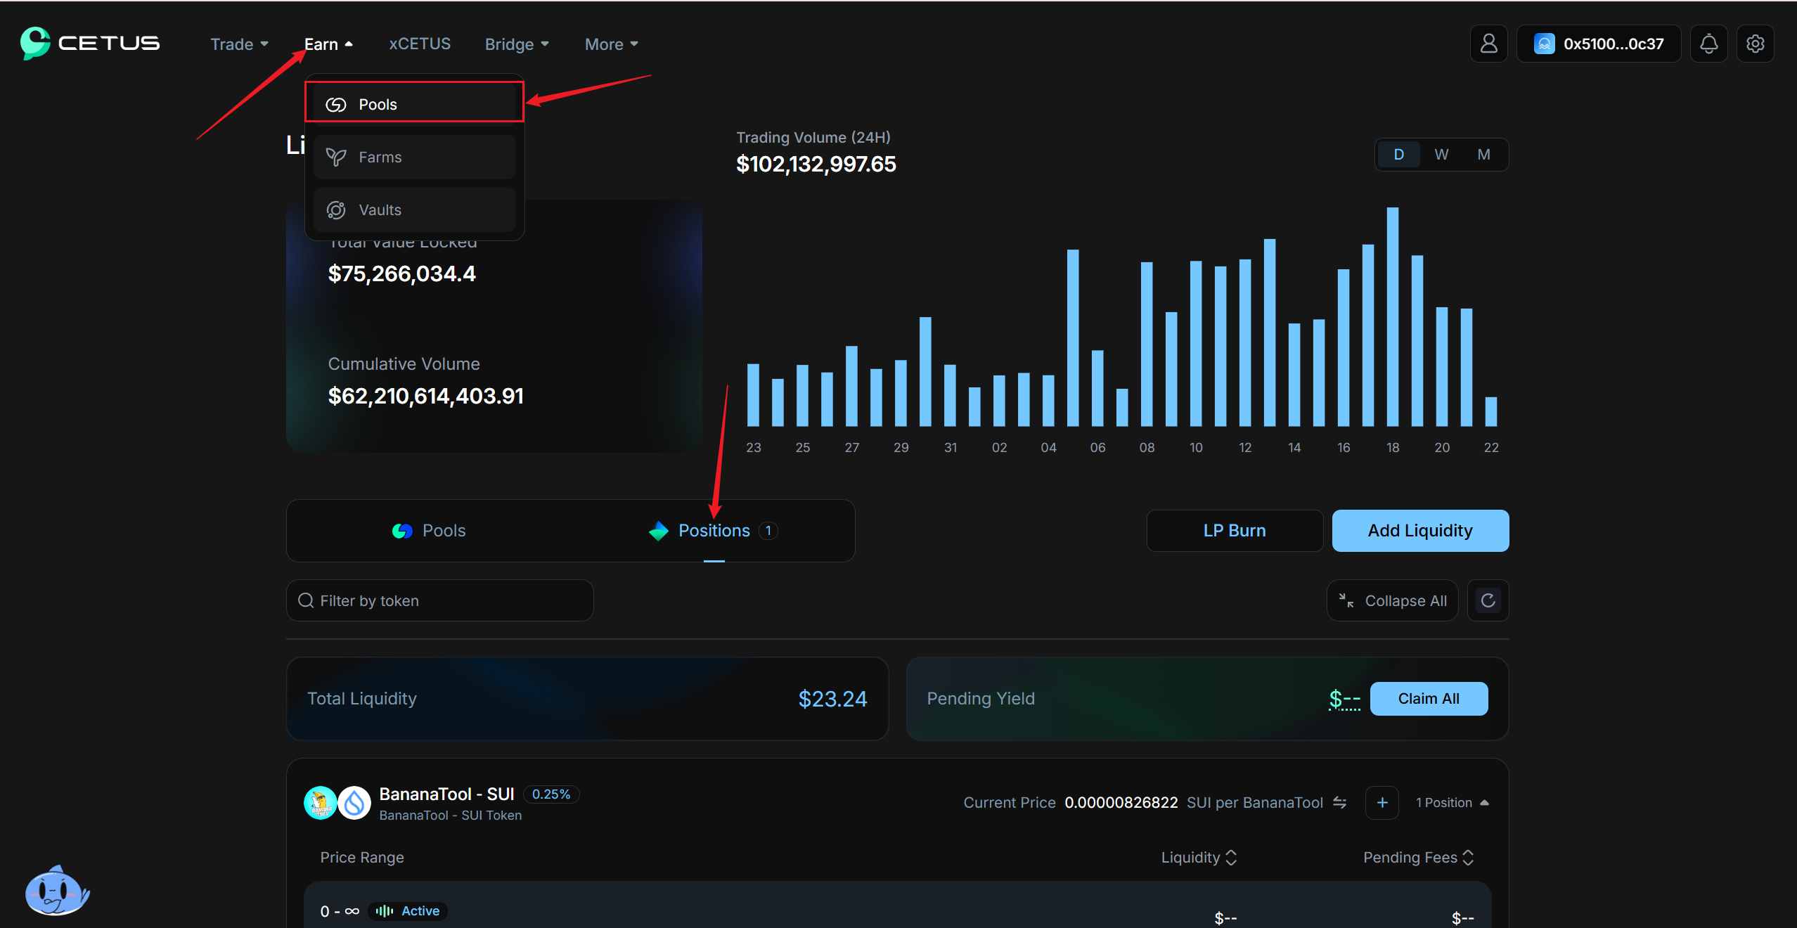Switch chart to monthly M view
This screenshot has width=1797, height=928.
point(1483,155)
